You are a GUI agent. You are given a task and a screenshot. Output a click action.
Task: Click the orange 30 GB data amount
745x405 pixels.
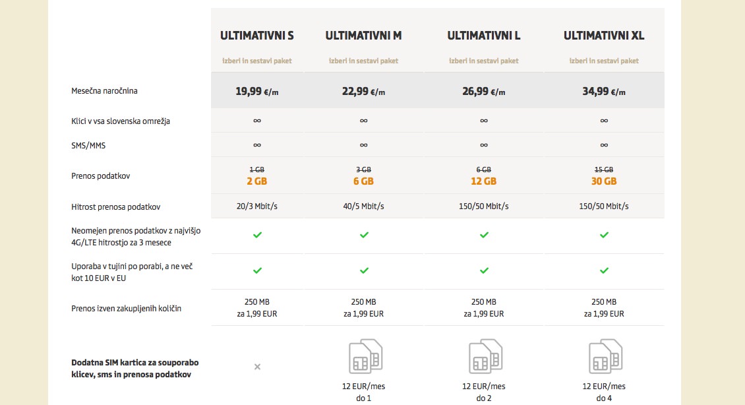click(604, 181)
